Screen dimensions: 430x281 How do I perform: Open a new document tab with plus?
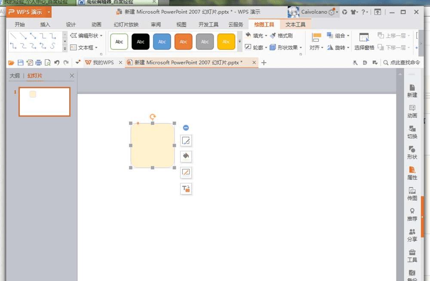[264, 63]
